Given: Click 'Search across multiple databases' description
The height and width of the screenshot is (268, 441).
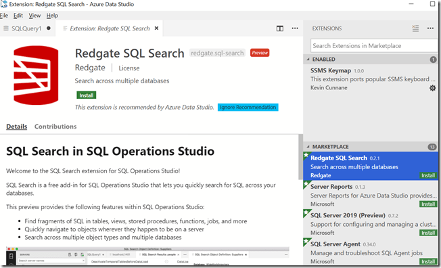Looking at the screenshot, I should click(122, 81).
